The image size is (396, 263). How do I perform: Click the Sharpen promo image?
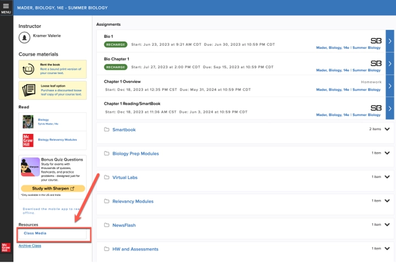(30, 167)
